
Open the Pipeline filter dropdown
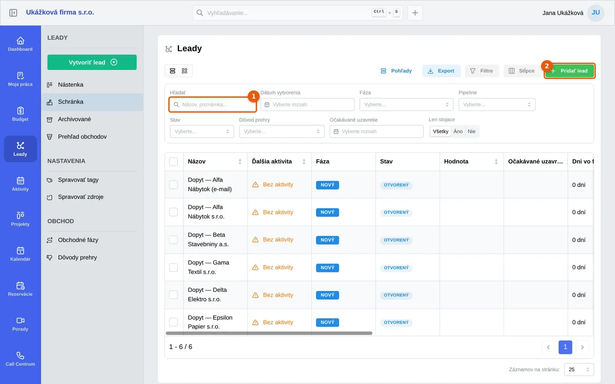[497, 104]
